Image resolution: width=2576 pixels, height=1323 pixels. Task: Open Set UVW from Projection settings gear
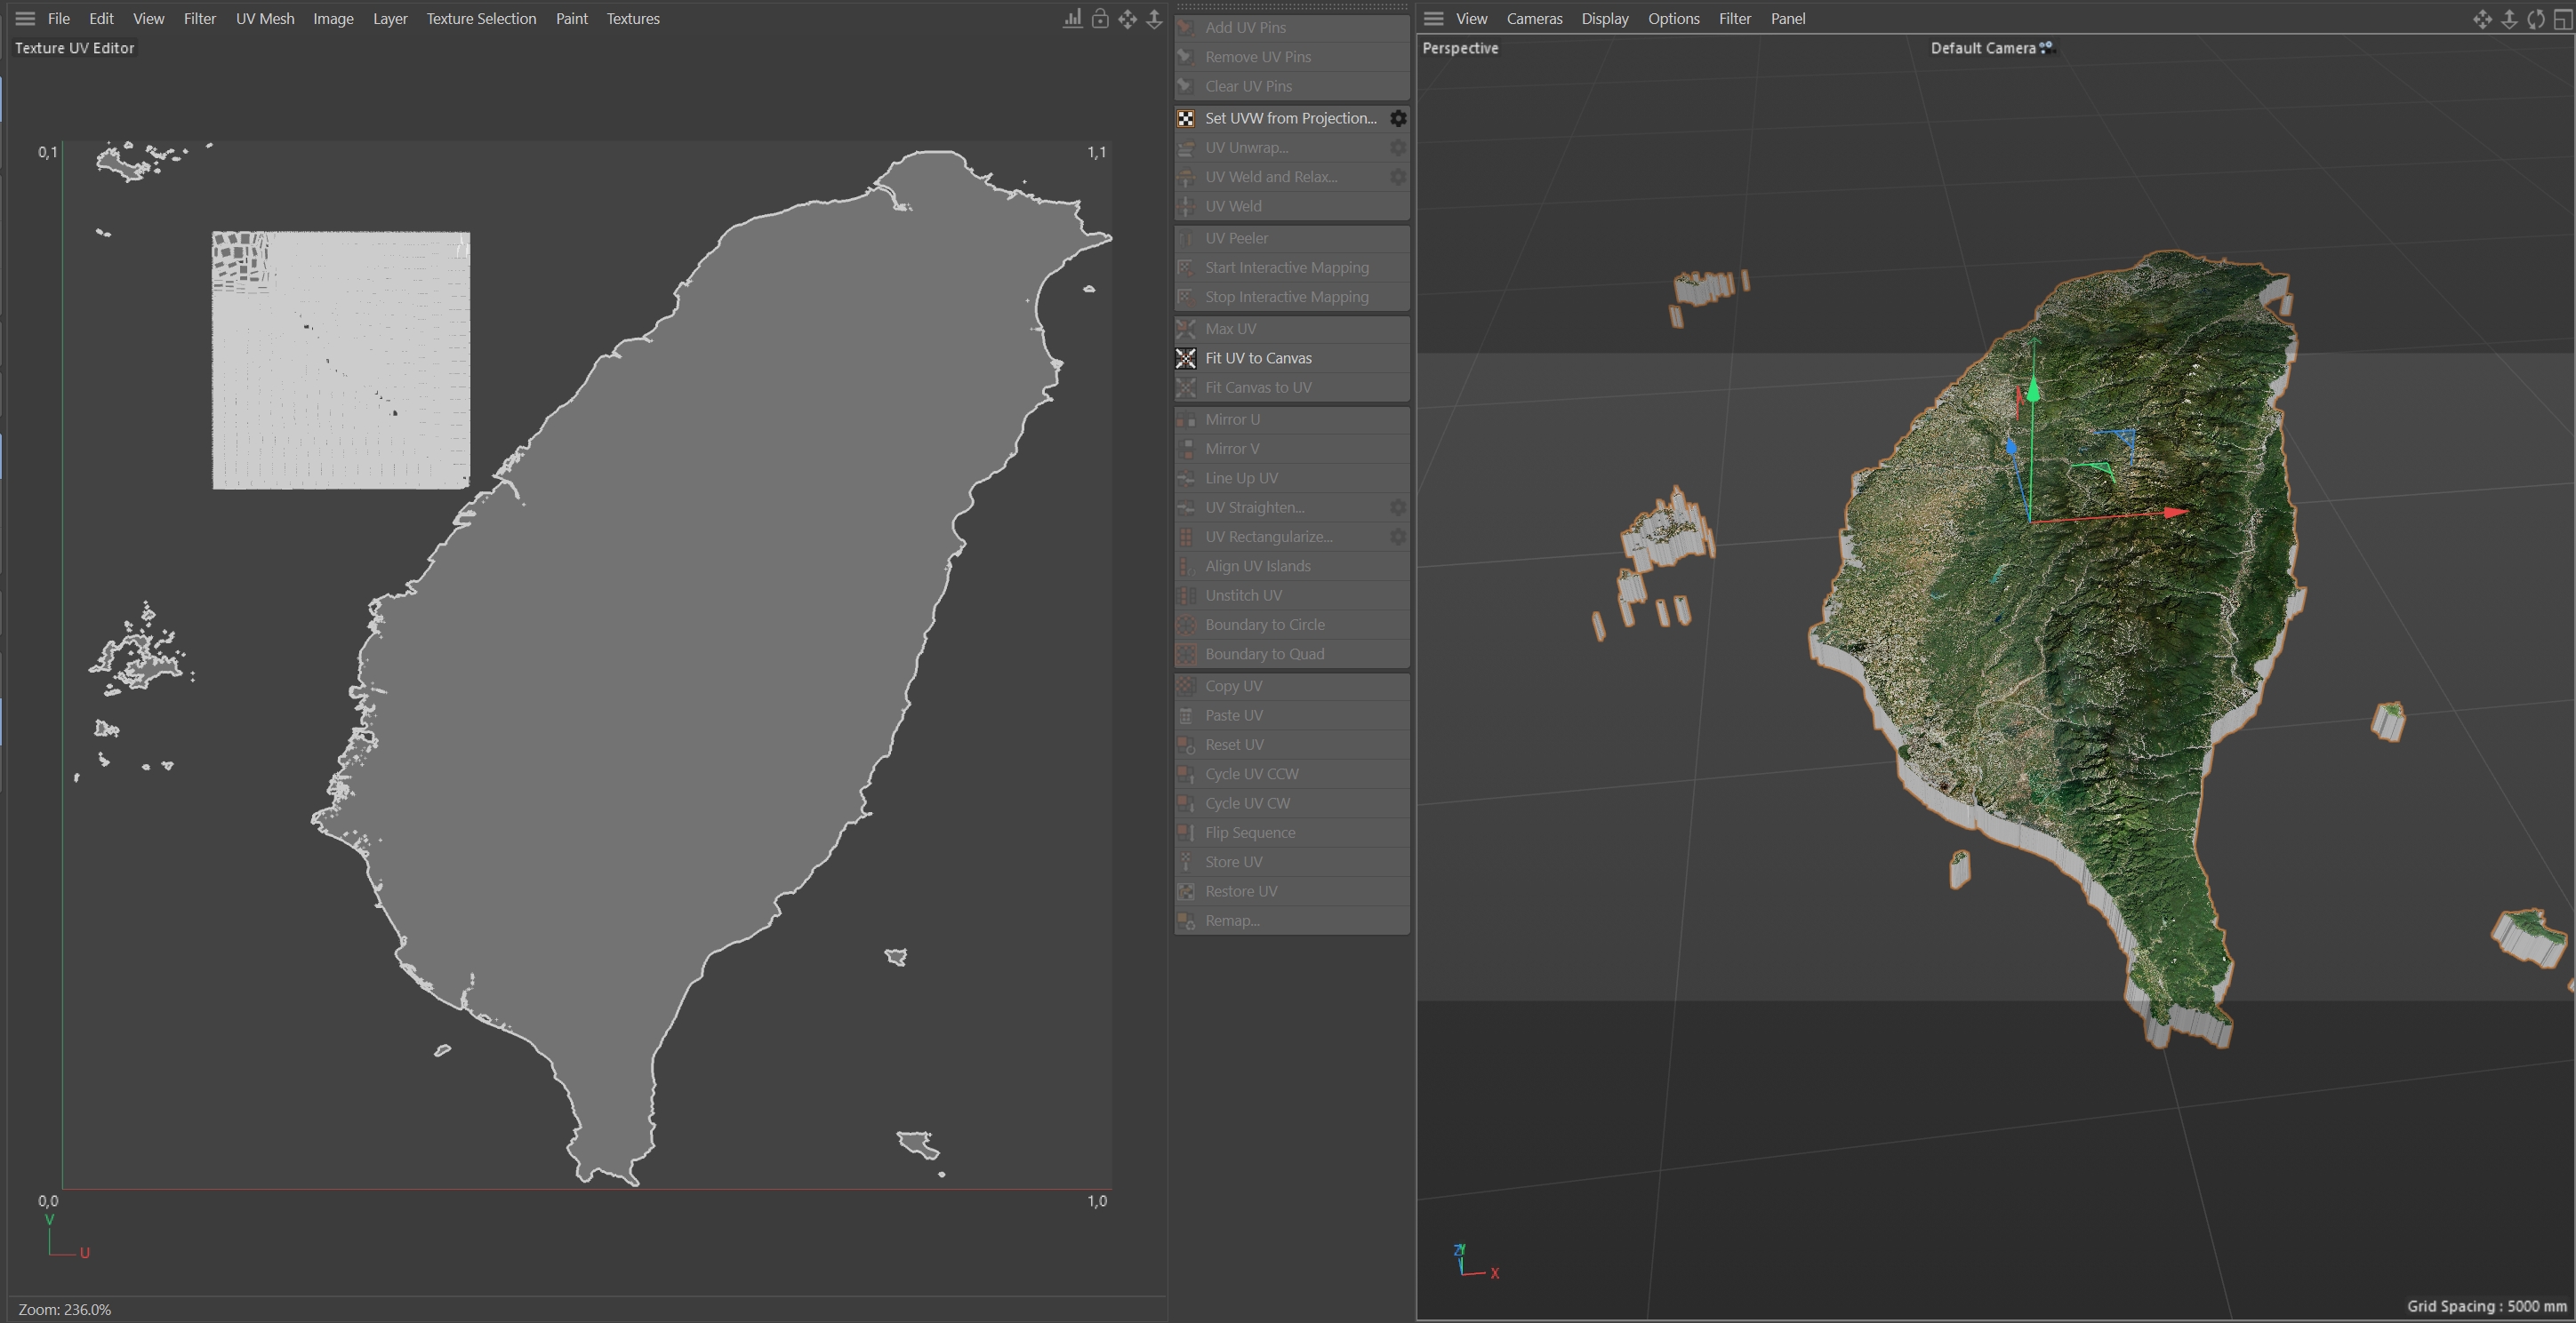(1398, 118)
